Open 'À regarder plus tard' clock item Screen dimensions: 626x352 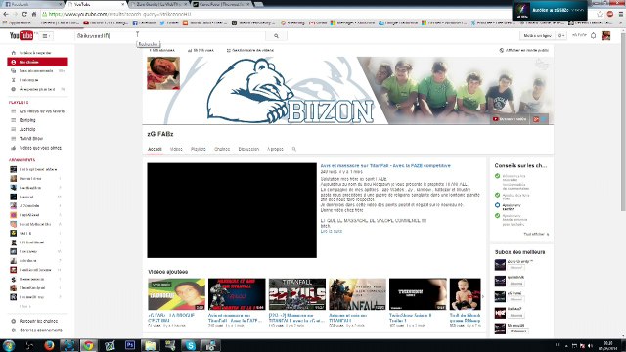(x=37, y=89)
